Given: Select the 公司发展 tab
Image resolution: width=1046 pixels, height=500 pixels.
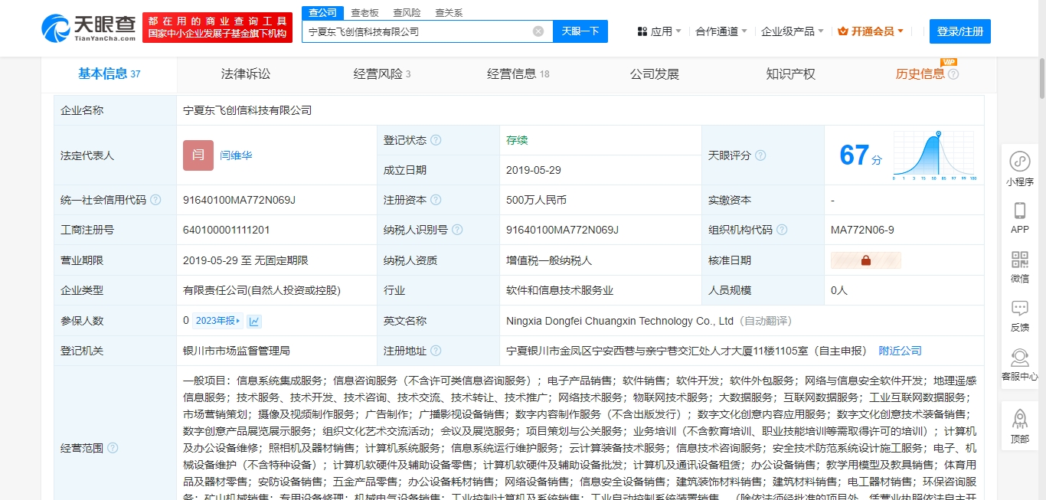Looking at the screenshot, I should click(x=655, y=74).
